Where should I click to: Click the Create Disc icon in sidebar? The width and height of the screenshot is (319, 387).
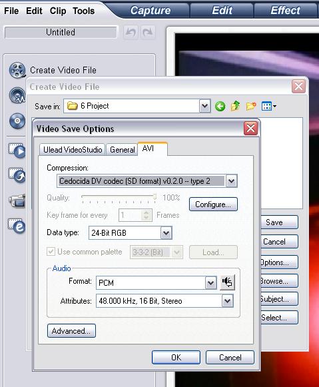pyautogui.click(x=17, y=121)
